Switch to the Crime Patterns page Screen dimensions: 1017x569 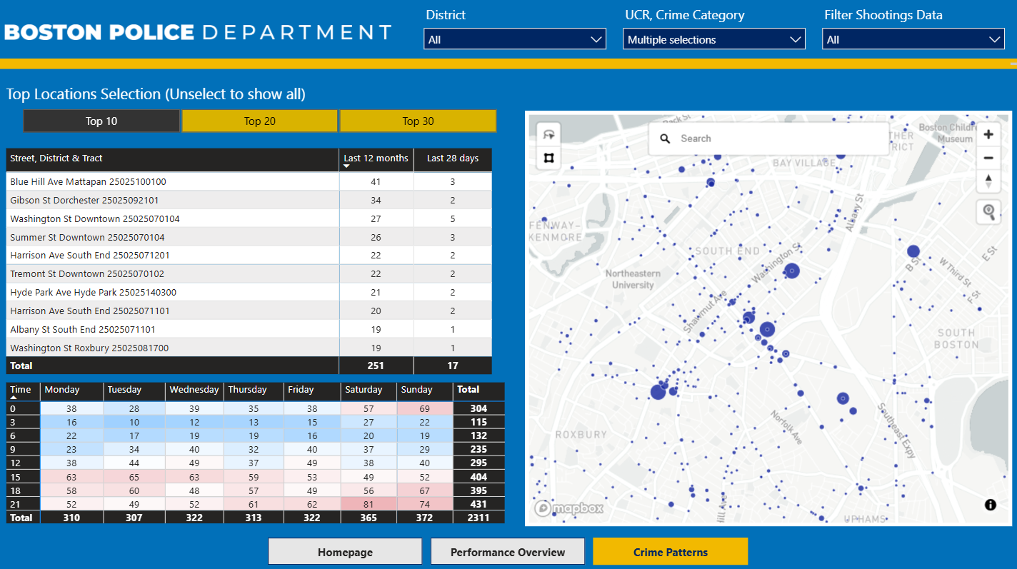click(671, 552)
